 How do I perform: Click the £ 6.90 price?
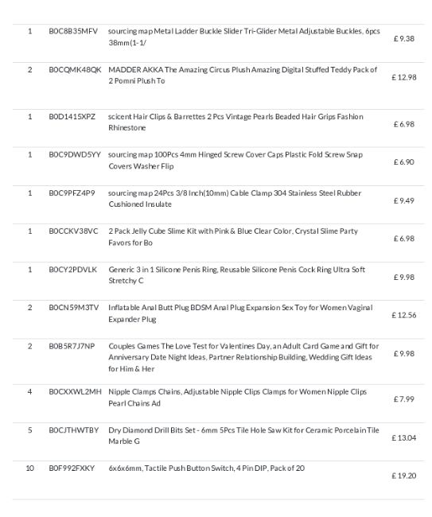click(x=404, y=162)
